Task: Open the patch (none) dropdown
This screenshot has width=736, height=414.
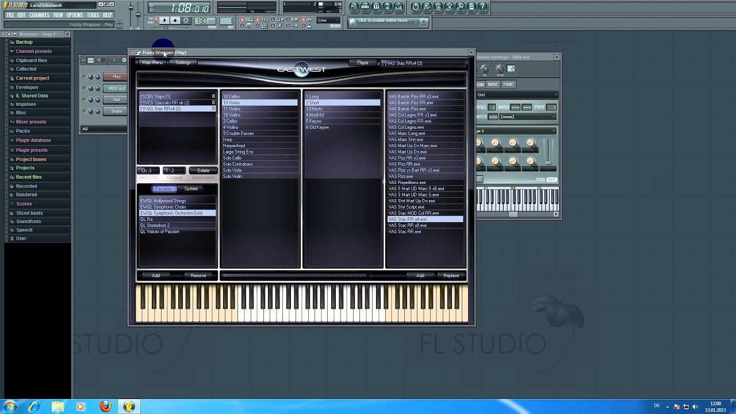Action: pos(528,117)
